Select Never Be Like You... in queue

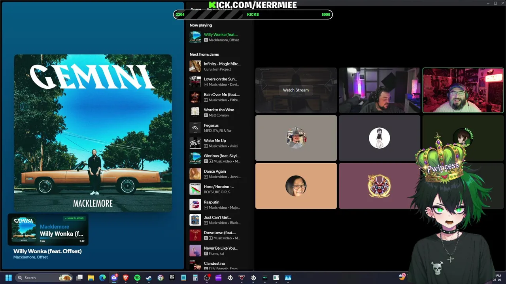[221, 248]
